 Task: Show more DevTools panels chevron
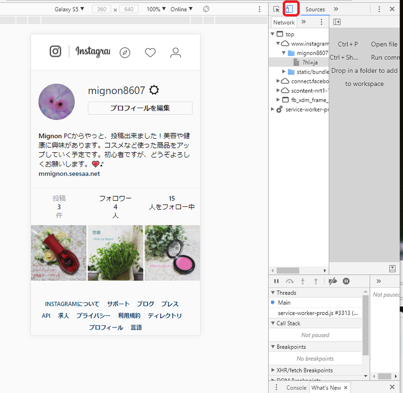tap(336, 9)
